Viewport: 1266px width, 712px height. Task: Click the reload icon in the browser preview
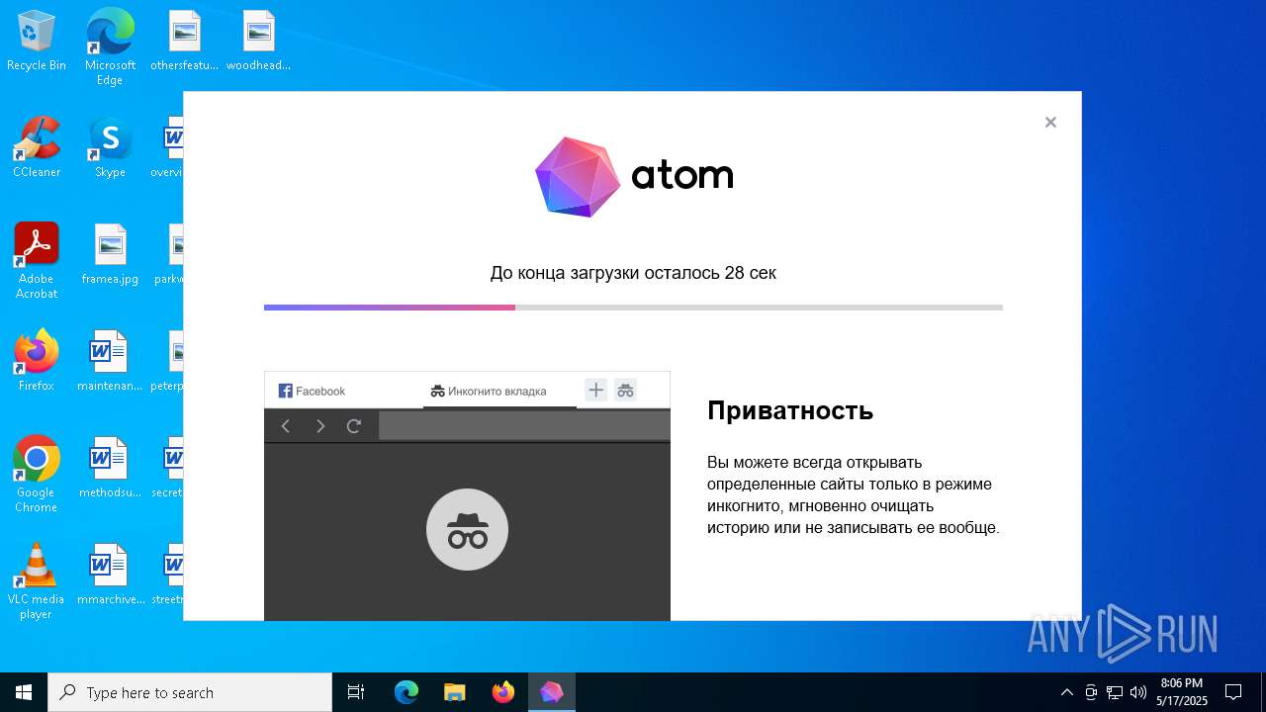click(353, 426)
